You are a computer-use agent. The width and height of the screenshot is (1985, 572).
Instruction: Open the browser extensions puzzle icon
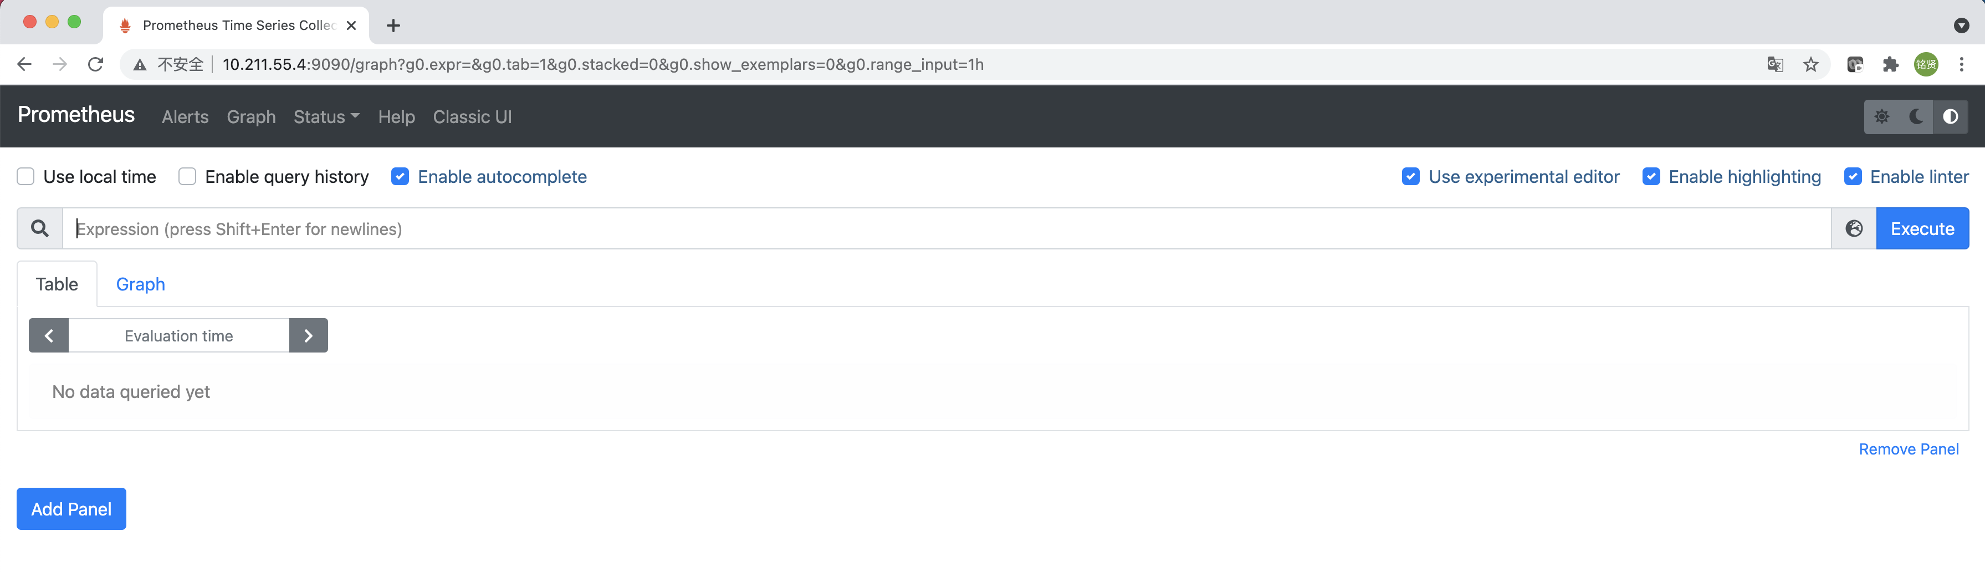coord(1890,65)
